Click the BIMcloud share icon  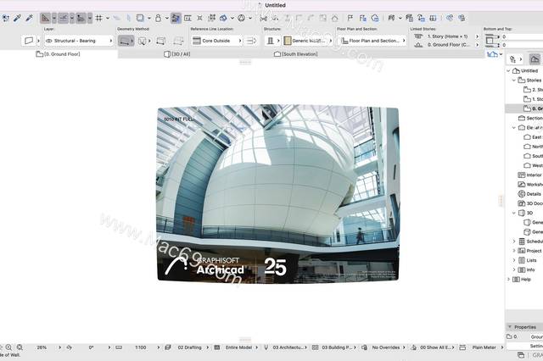pyautogui.click(x=450, y=18)
